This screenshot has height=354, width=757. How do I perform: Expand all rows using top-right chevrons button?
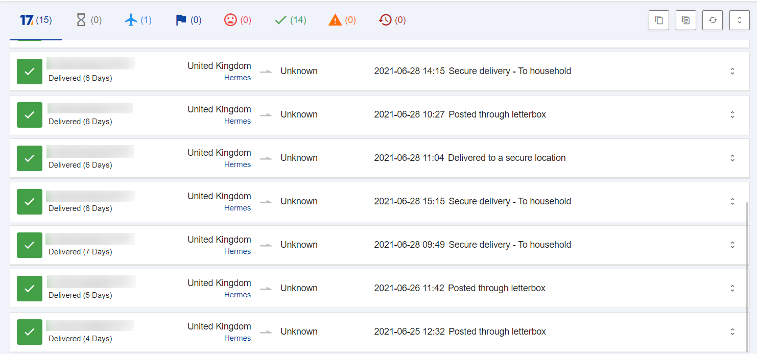click(x=739, y=20)
